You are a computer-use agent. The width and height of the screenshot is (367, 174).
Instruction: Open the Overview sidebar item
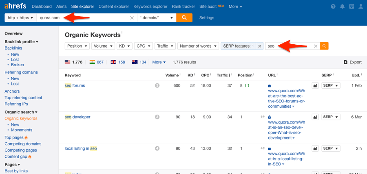click(13, 34)
